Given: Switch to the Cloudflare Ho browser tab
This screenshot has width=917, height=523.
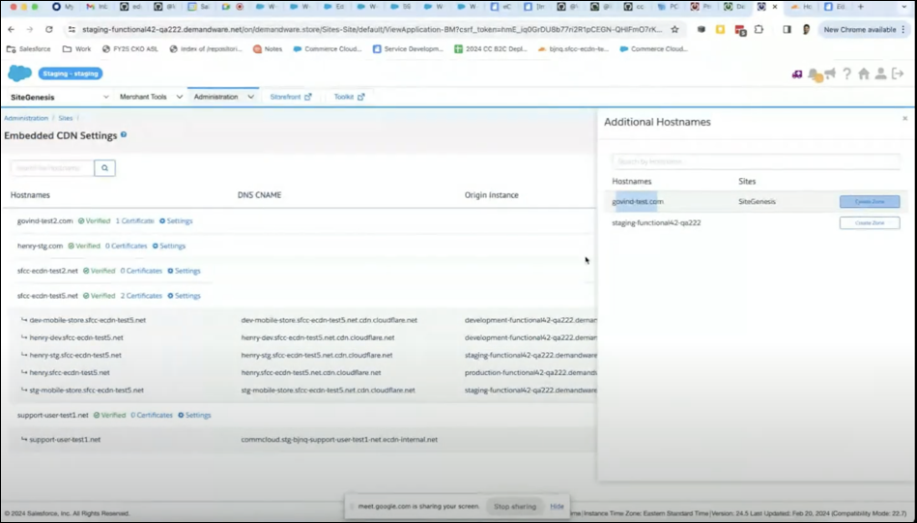Looking at the screenshot, I should 801,7.
